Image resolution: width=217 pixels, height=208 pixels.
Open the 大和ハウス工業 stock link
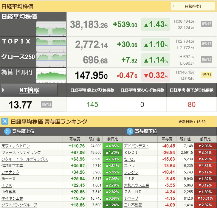(137, 185)
